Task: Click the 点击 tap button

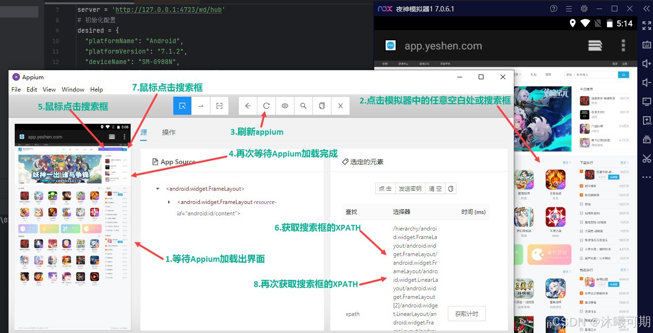Action: [386, 188]
